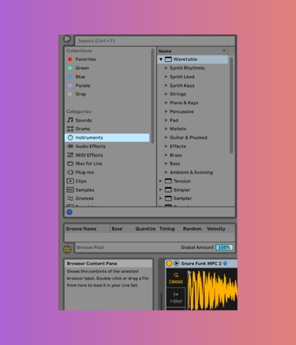This screenshot has width=296, height=345.
Task: Click the Tension device icon
Action: tap(168, 181)
